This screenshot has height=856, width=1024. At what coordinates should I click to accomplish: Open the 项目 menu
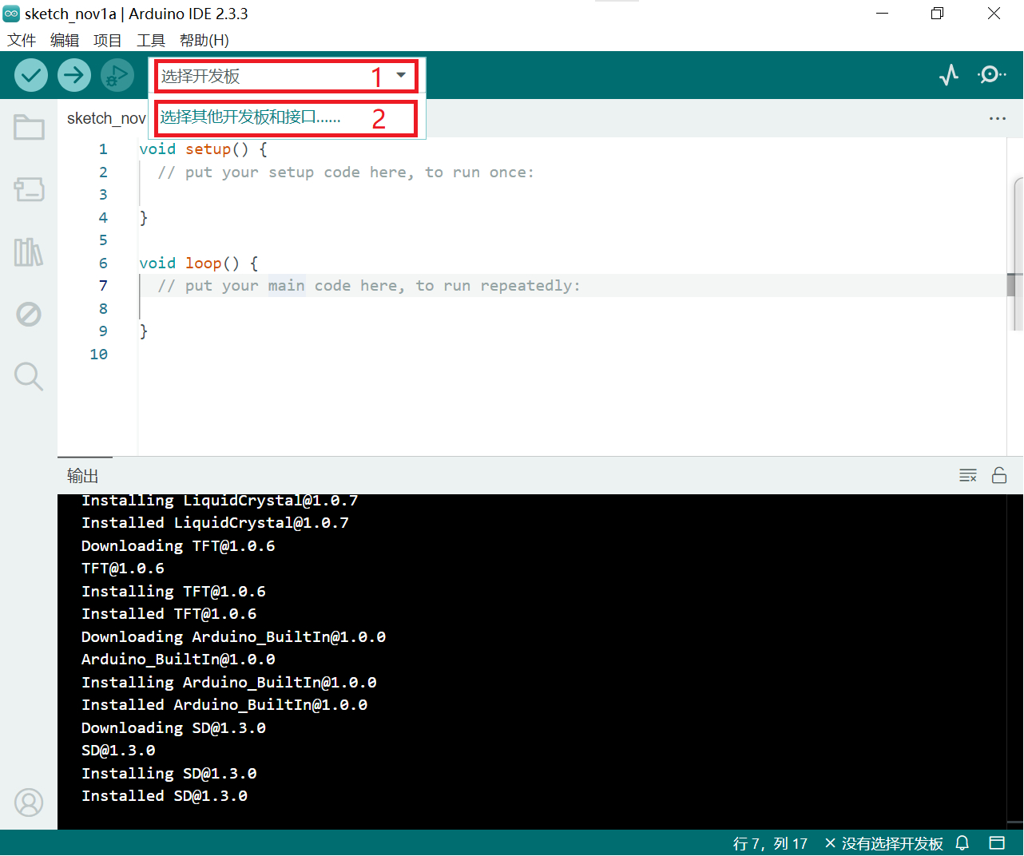(x=108, y=41)
